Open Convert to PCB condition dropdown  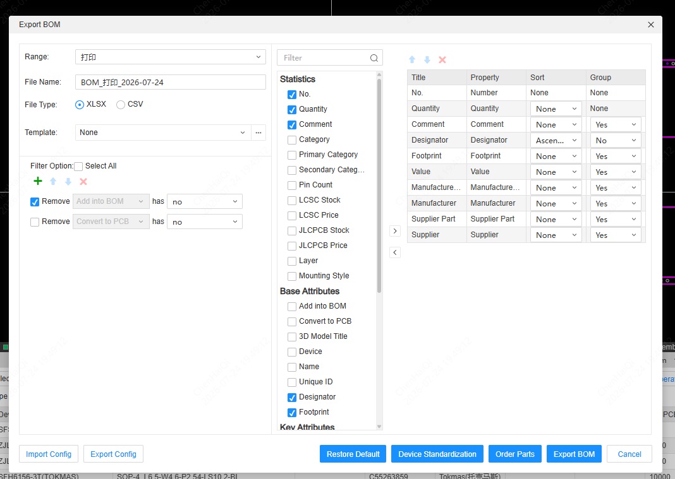[x=111, y=222]
